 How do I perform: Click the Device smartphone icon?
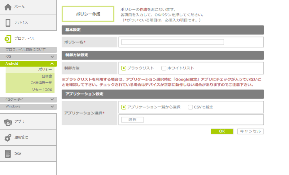(x=8, y=23)
